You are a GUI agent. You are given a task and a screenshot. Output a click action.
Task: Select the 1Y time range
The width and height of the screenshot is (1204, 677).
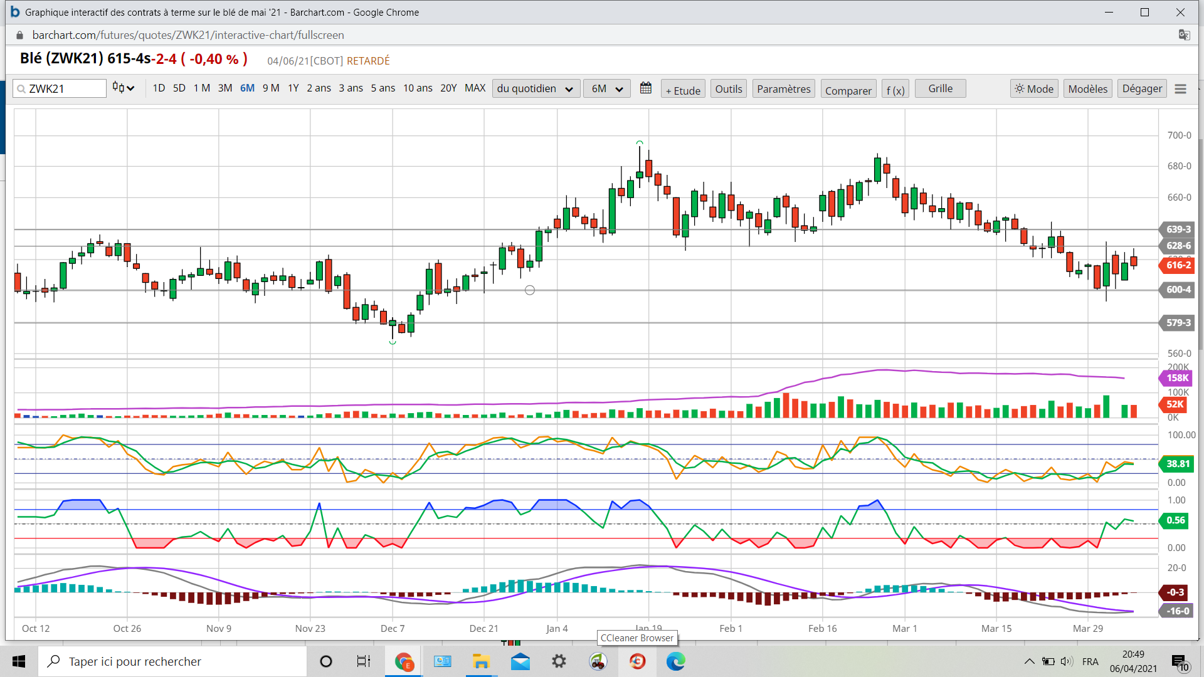(293, 88)
